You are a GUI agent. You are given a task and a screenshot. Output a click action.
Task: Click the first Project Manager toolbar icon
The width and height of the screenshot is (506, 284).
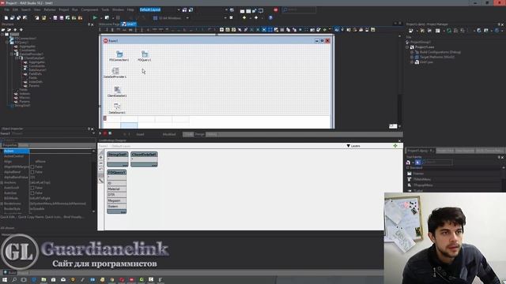pyautogui.click(x=411, y=31)
